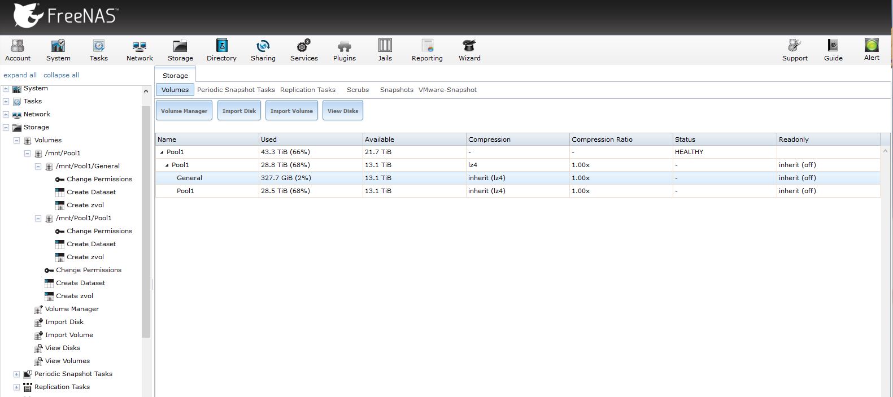Click Create zvol under /mnt/Pool1/Pool1
This screenshot has height=397, width=893.
(80, 257)
